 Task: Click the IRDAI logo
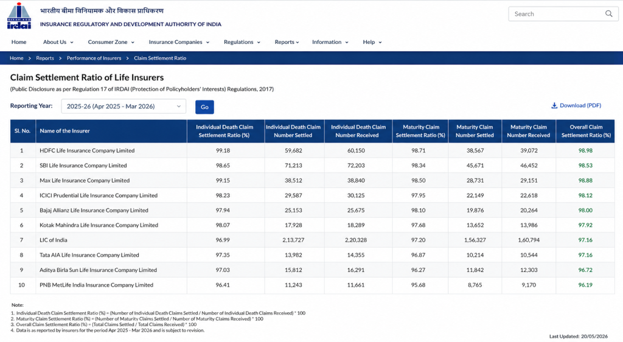[x=19, y=16]
